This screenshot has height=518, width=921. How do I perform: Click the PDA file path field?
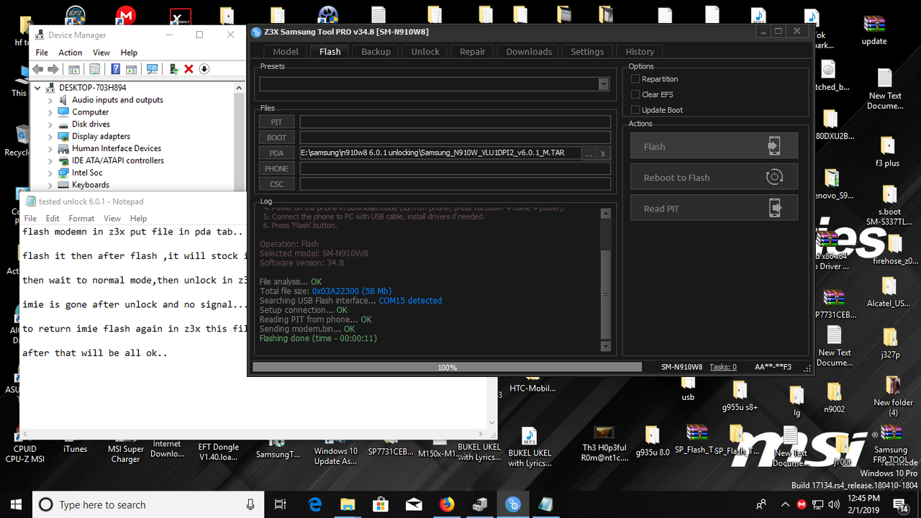point(440,153)
